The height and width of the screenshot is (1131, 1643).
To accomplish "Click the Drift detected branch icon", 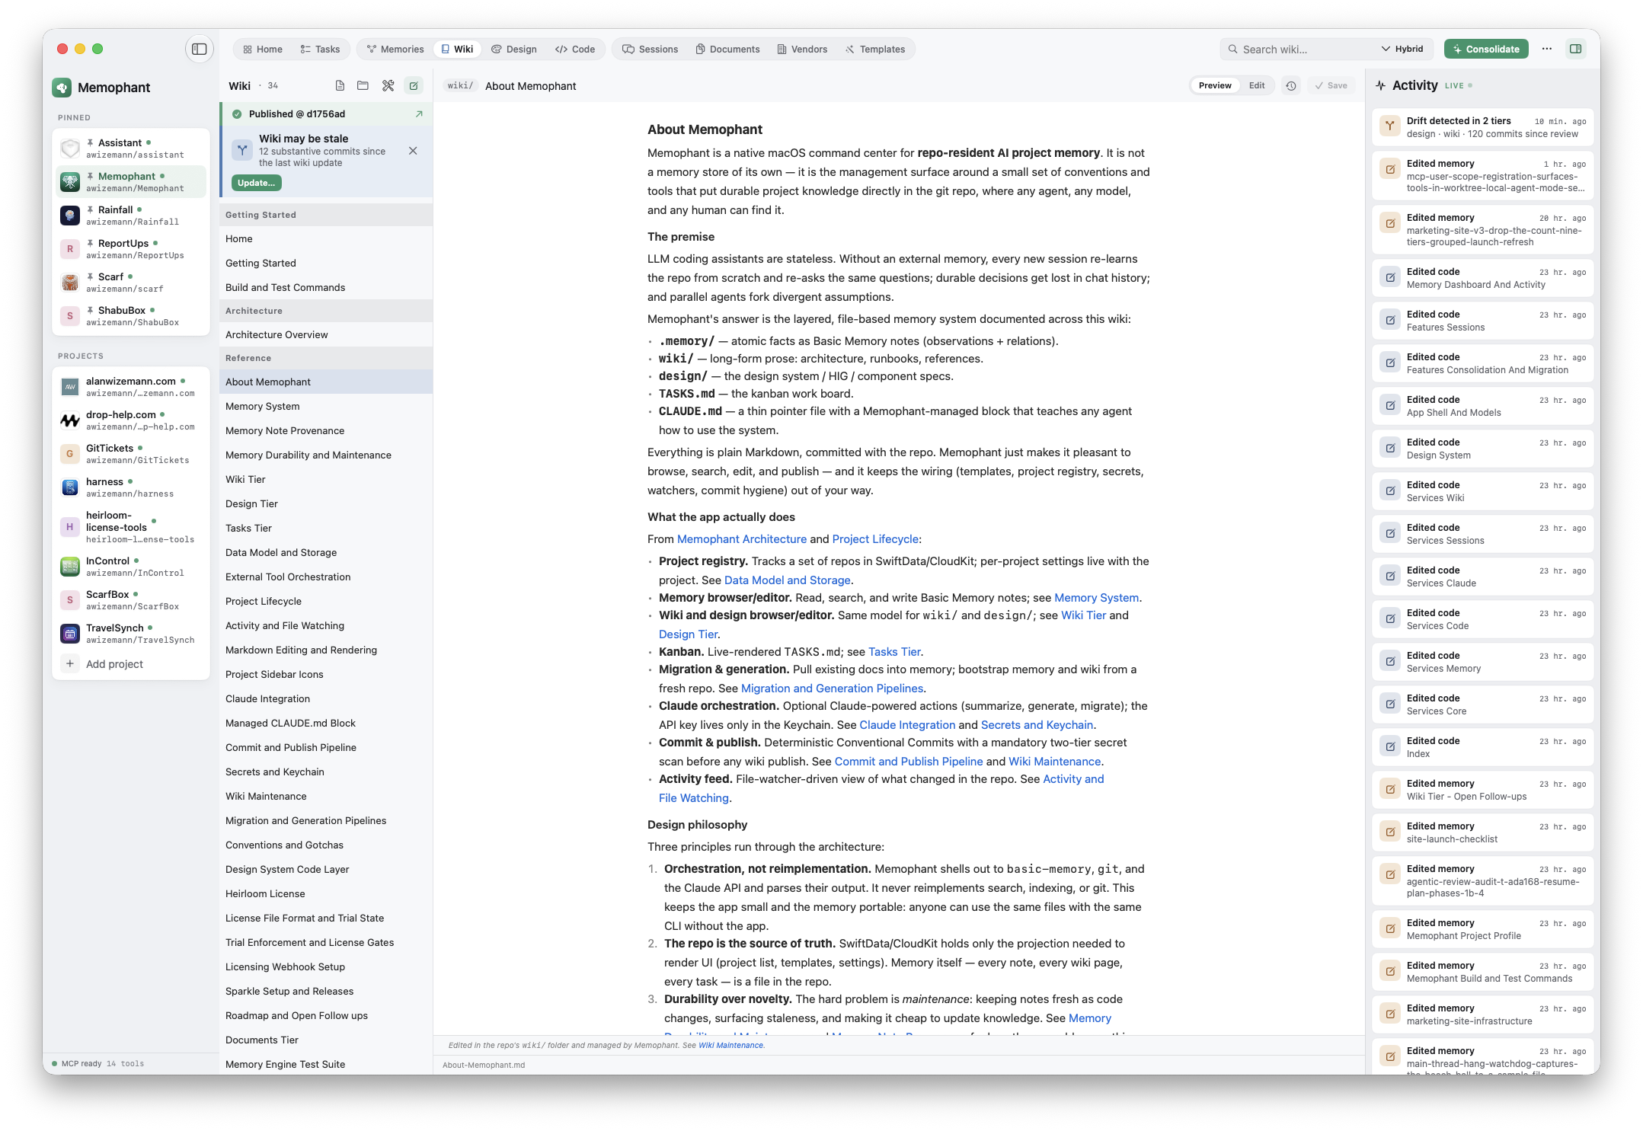I will point(1390,126).
